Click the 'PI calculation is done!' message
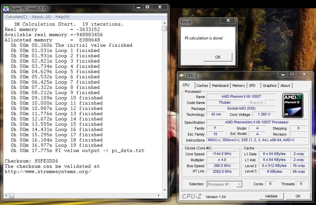This screenshot has width=316, height=205. point(204,38)
